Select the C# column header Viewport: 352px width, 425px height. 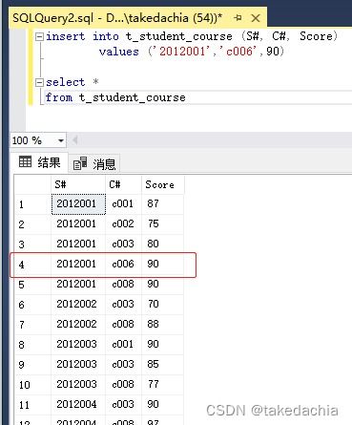[x=123, y=184]
